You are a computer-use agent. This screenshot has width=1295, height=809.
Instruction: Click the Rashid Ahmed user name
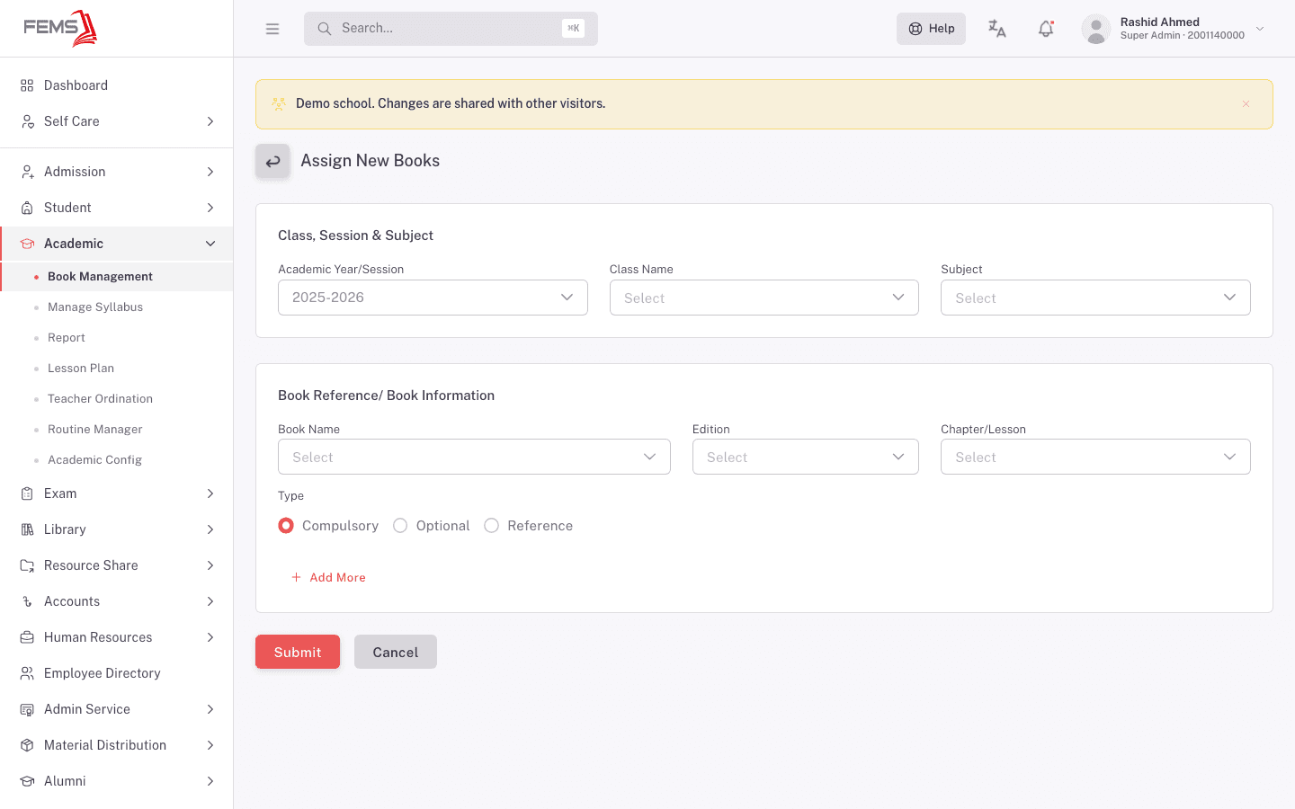tap(1159, 22)
